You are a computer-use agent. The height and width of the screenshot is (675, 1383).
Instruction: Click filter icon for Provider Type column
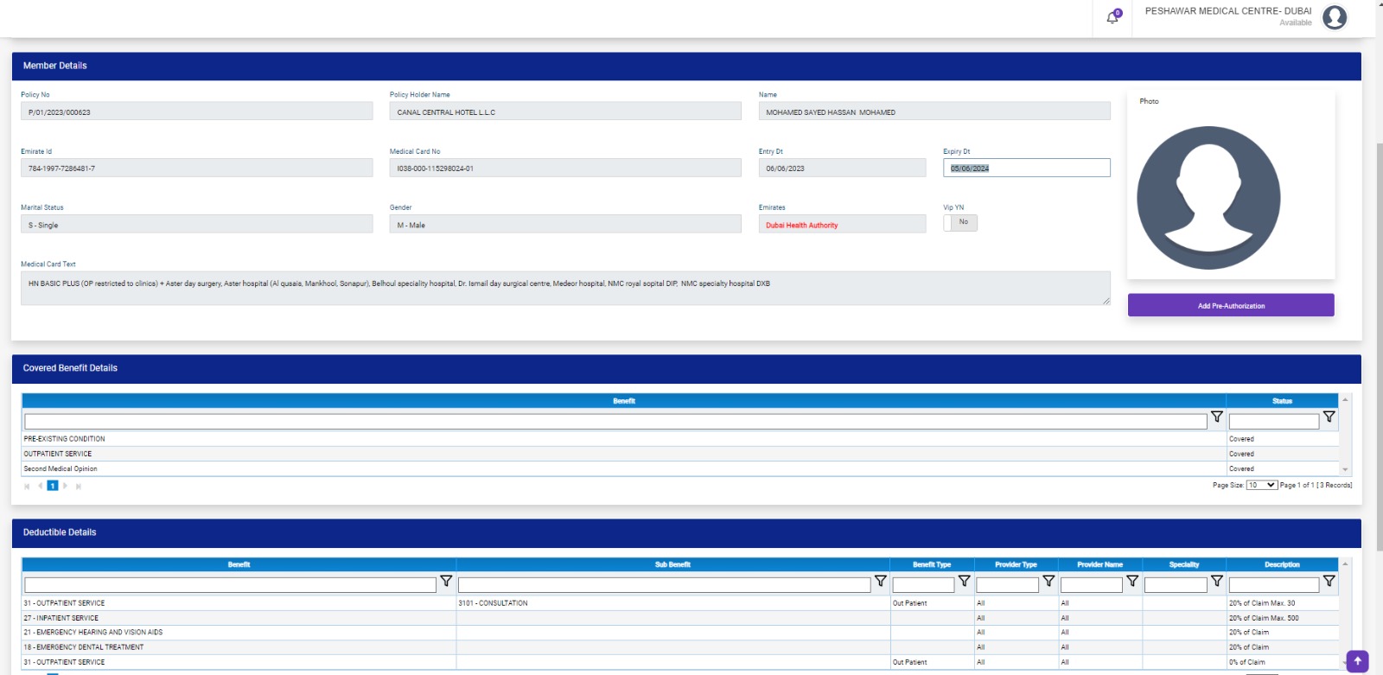coord(1048,581)
